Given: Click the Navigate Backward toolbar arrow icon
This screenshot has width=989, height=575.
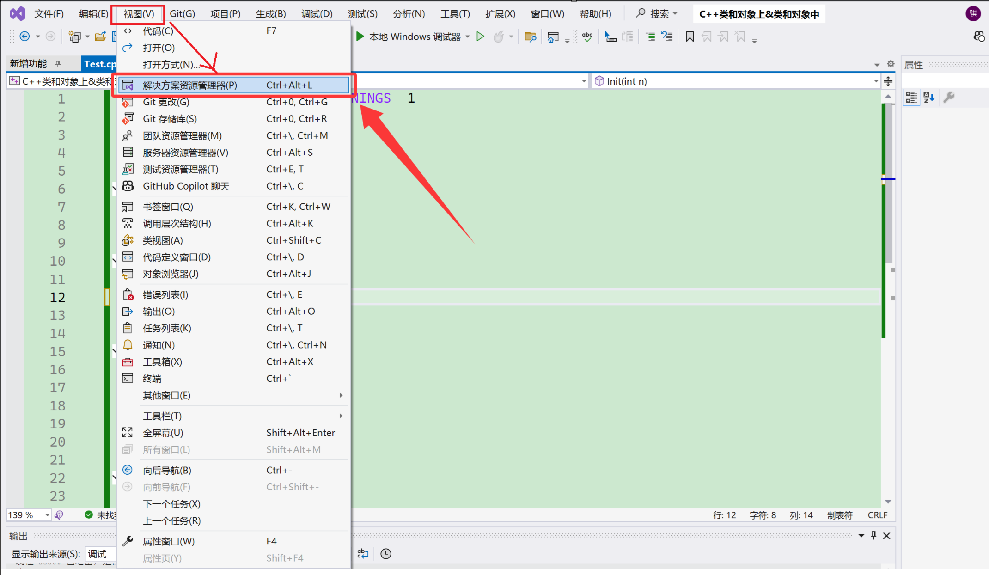Looking at the screenshot, I should pyautogui.click(x=25, y=37).
